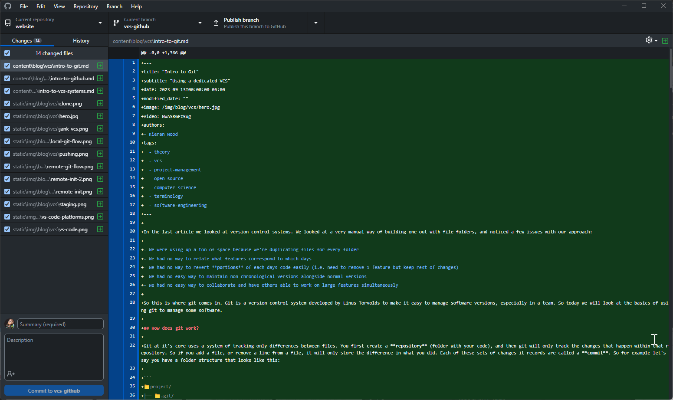Click added status icon for remote-git-flow.png

(100, 166)
